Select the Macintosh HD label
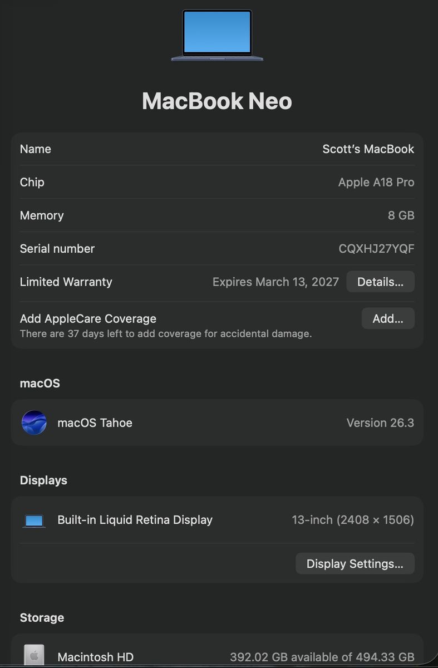 (x=95, y=657)
